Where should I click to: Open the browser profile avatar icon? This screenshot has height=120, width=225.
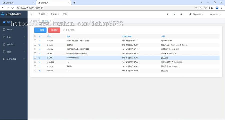click(x=217, y=8)
